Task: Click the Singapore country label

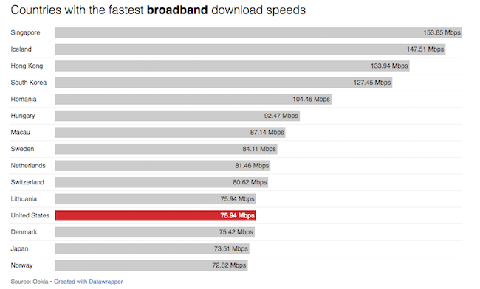Action: (25, 32)
